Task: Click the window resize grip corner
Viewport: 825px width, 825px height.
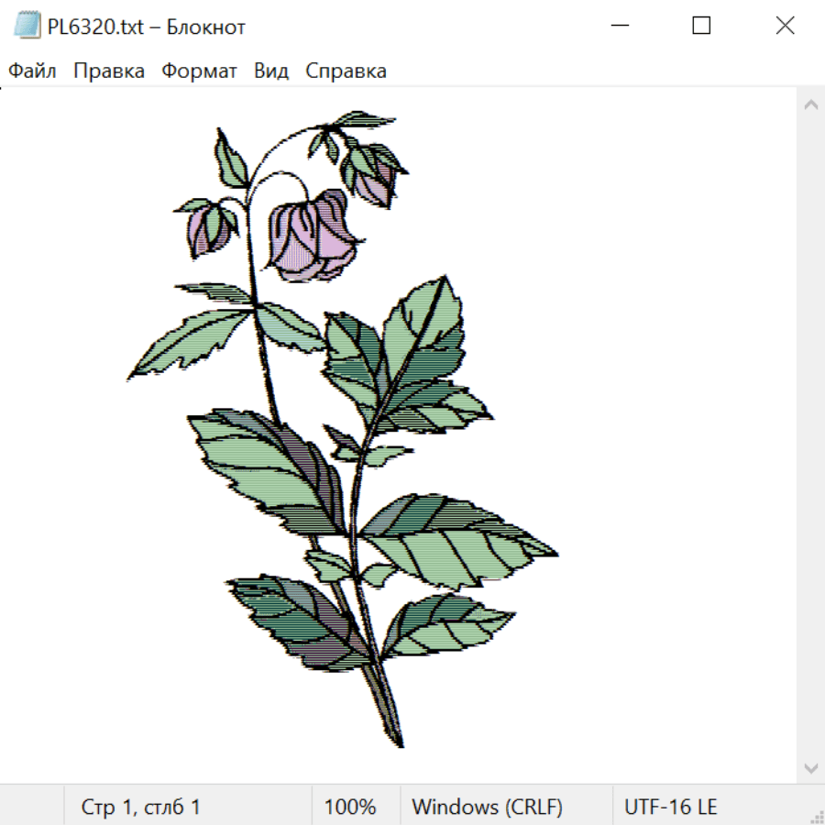Action: click(x=815, y=816)
